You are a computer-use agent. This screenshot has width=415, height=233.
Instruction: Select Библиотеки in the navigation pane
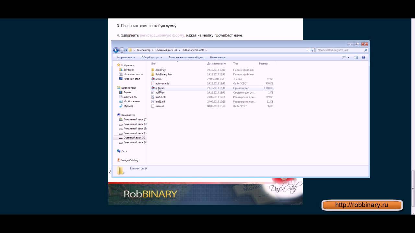128,88
